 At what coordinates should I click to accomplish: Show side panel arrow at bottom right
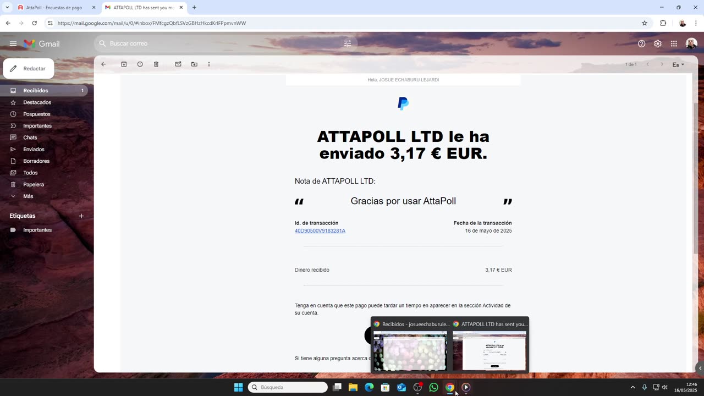[x=700, y=368]
